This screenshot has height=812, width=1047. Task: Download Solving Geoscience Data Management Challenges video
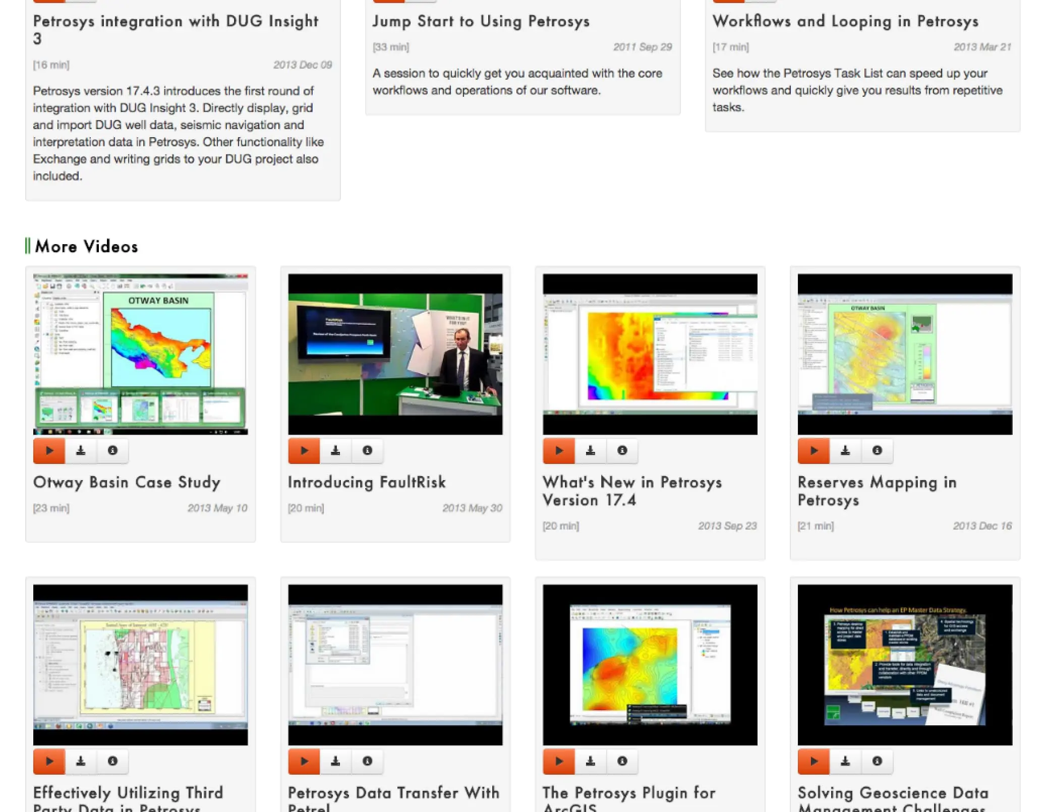845,761
